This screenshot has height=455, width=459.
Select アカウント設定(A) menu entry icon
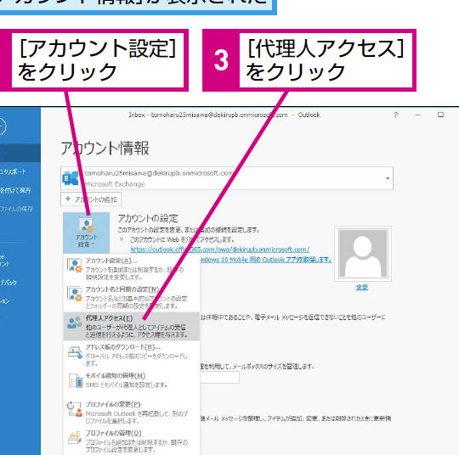[75, 266]
